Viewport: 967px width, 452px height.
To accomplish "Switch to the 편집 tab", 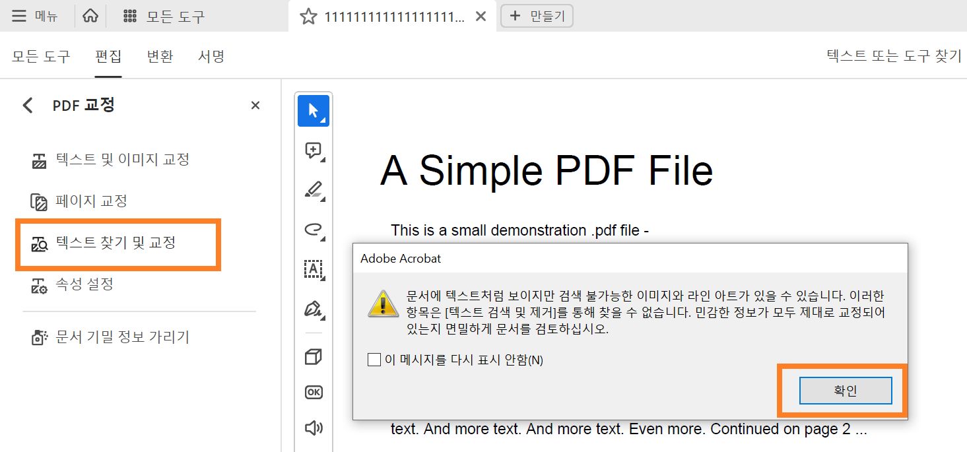I will coord(108,56).
